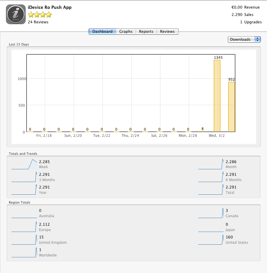
Task: Click the 2.286 Month total
Action: click(231, 162)
